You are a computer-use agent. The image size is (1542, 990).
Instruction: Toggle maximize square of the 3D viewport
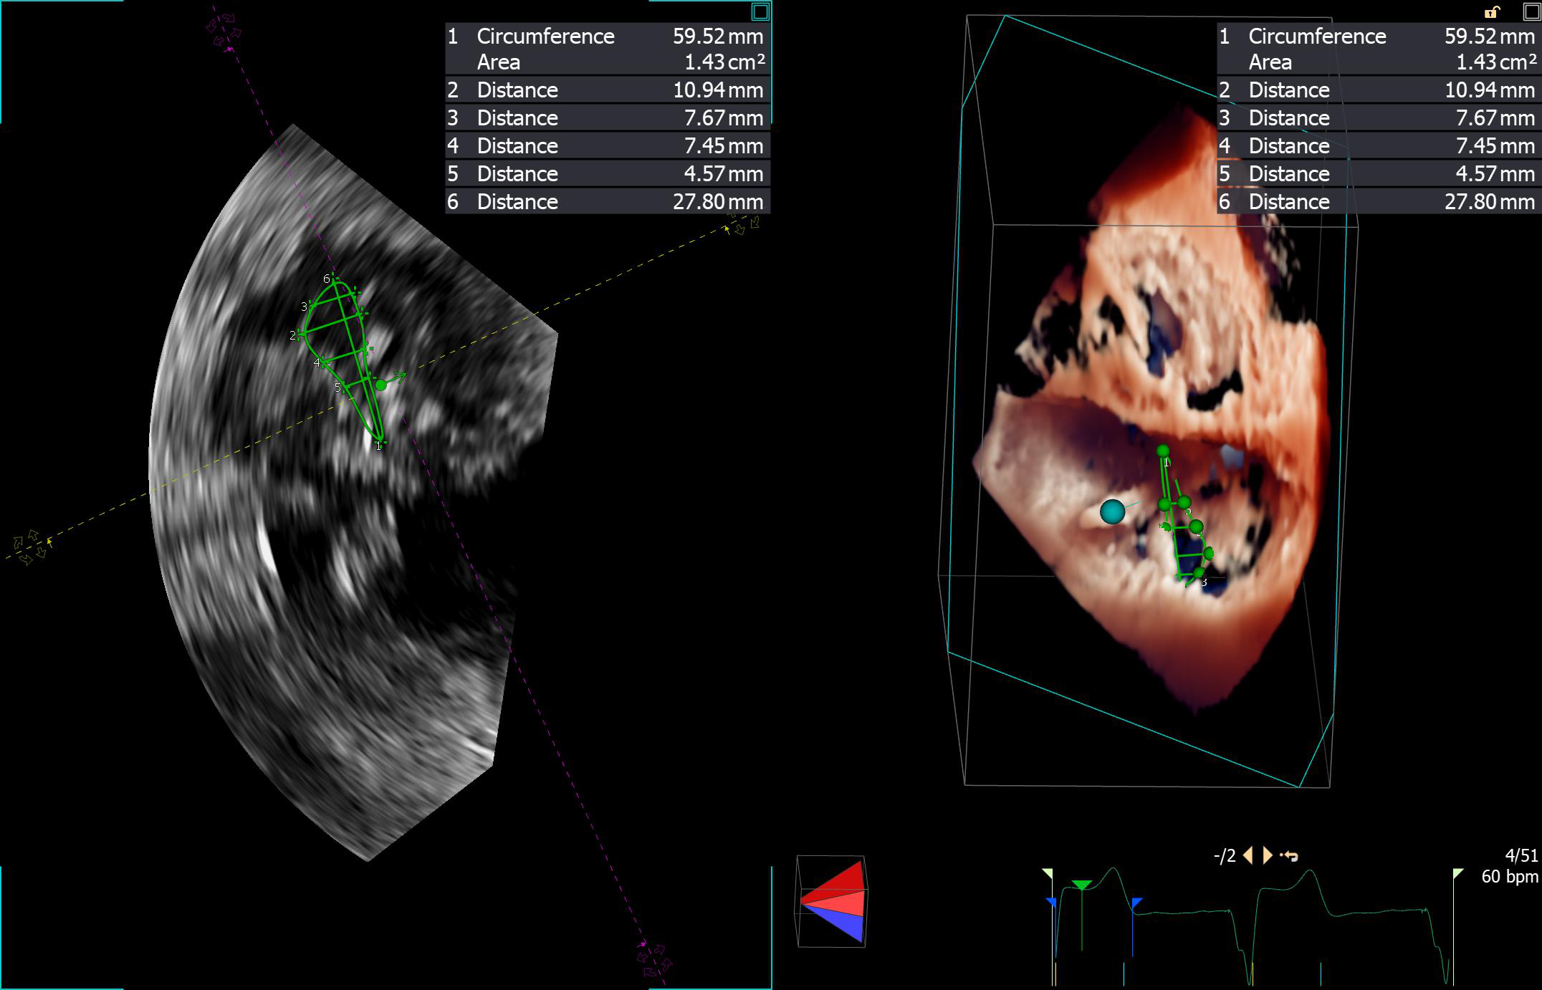1532,11
